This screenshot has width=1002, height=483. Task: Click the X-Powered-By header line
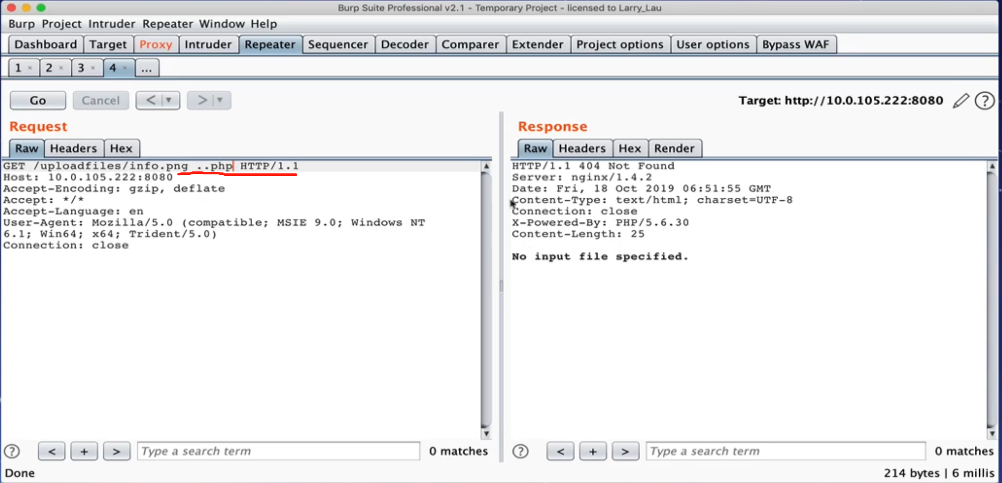(600, 223)
